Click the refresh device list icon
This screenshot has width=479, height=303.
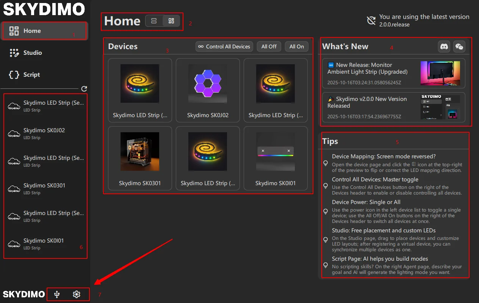point(84,89)
